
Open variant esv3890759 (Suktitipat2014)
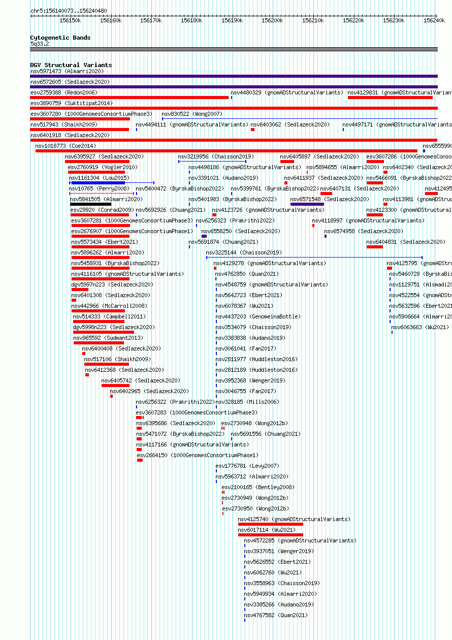pos(72,103)
